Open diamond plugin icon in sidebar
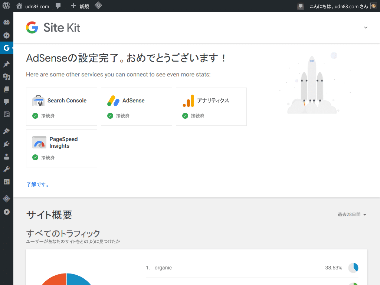Screen dimensions: 380x285 pyautogui.click(x=7, y=199)
